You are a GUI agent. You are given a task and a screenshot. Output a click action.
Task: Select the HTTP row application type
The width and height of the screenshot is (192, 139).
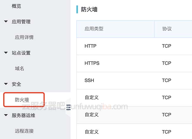point(90,46)
